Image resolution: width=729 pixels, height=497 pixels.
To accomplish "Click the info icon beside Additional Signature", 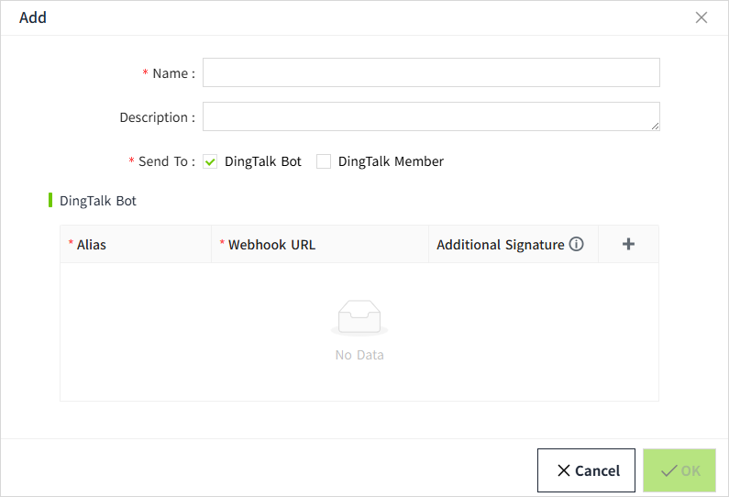I will [x=576, y=245].
